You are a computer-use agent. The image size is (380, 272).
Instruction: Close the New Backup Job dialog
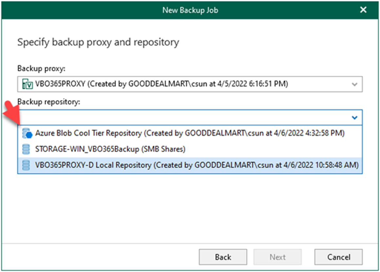pyautogui.click(x=363, y=10)
